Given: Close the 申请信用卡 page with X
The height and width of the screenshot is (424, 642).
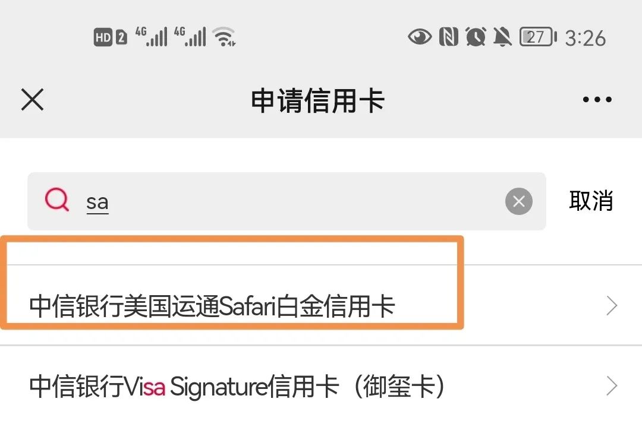Looking at the screenshot, I should (x=32, y=99).
